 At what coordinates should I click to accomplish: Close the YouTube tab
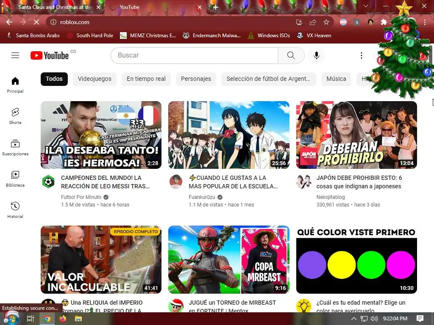point(199,7)
